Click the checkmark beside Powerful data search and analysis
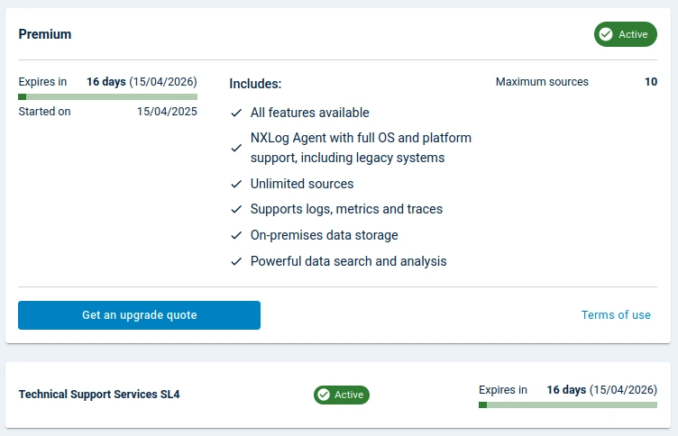 point(236,261)
